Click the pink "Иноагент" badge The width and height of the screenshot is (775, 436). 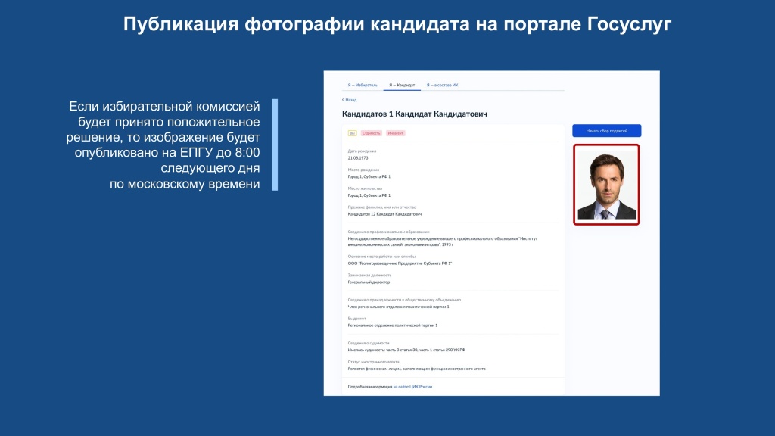[x=396, y=133]
